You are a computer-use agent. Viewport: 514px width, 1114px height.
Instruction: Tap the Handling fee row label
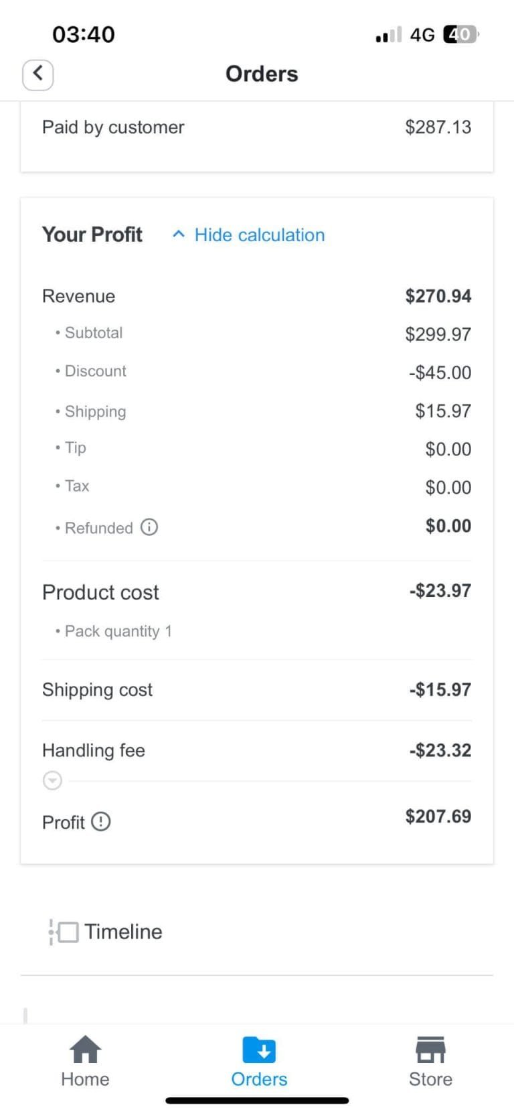94,750
